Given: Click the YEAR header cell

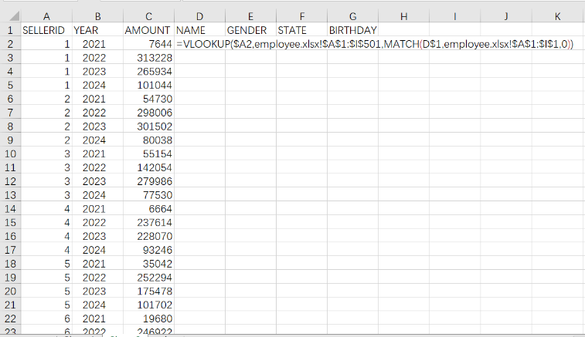Looking at the screenshot, I should point(97,30).
